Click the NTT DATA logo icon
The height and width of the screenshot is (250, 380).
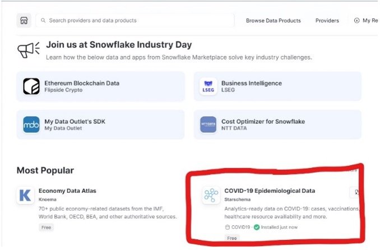[x=208, y=124]
